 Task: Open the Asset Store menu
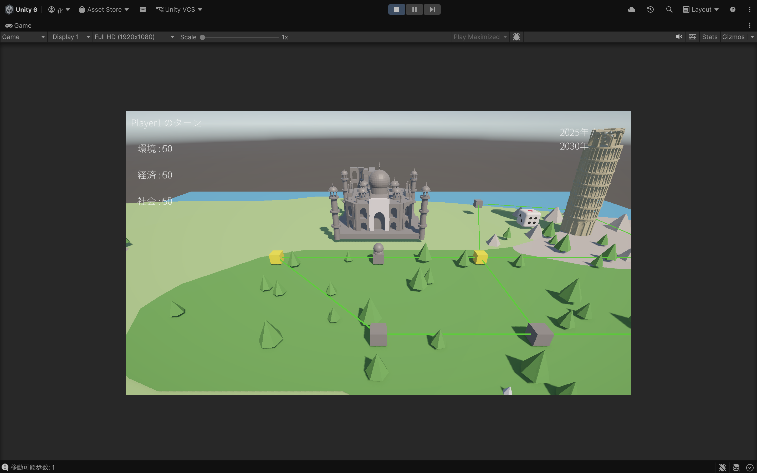point(104,9)
